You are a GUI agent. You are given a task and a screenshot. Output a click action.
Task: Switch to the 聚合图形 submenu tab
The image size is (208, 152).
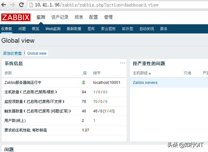click(x=108, y=29)
